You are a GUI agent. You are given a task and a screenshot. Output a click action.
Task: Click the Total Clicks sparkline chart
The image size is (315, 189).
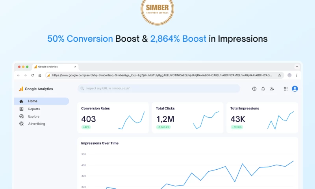[206, 120]
